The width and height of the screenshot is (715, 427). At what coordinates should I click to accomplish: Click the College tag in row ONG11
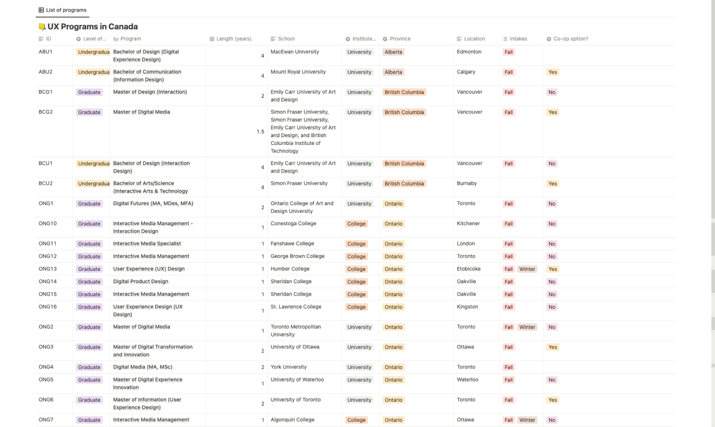356,244
